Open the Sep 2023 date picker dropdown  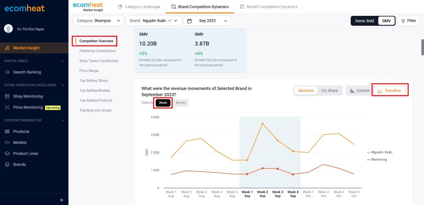pos(207,21)
